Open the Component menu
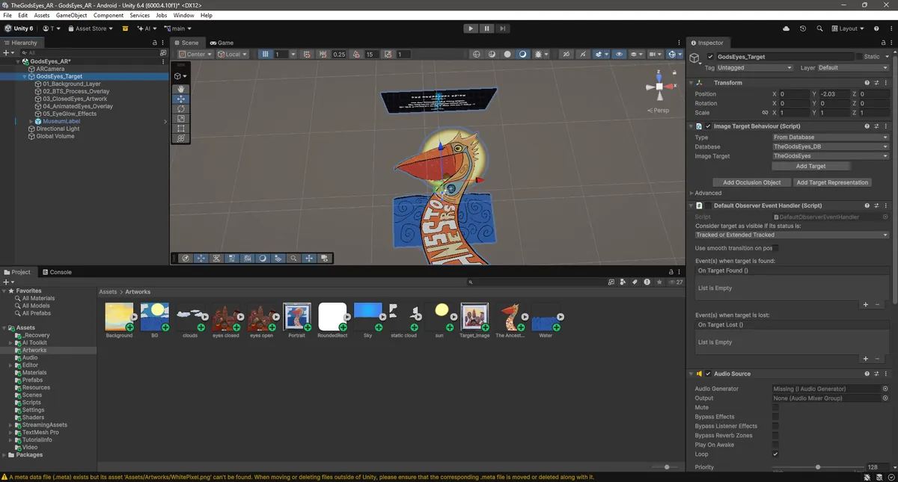Viewport: 898px width, 482px height. (109, 15)
